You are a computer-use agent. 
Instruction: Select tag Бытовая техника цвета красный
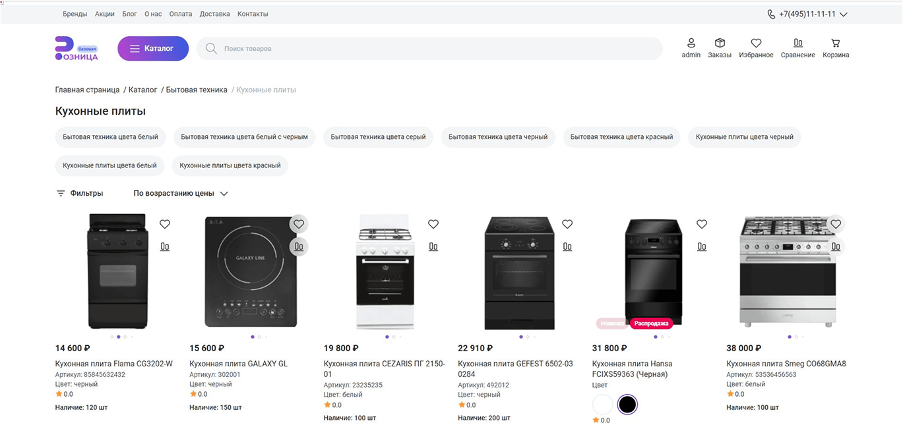click(621, 137)
